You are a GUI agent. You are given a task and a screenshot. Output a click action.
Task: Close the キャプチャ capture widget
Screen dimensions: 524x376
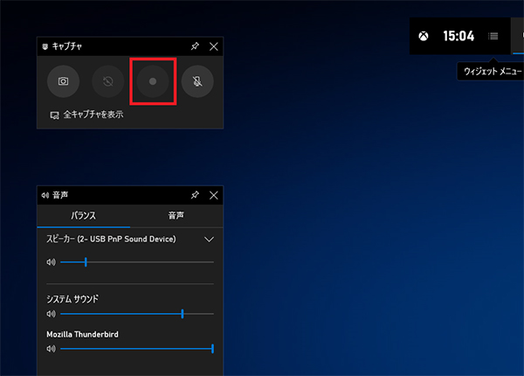tap(214, 46)
